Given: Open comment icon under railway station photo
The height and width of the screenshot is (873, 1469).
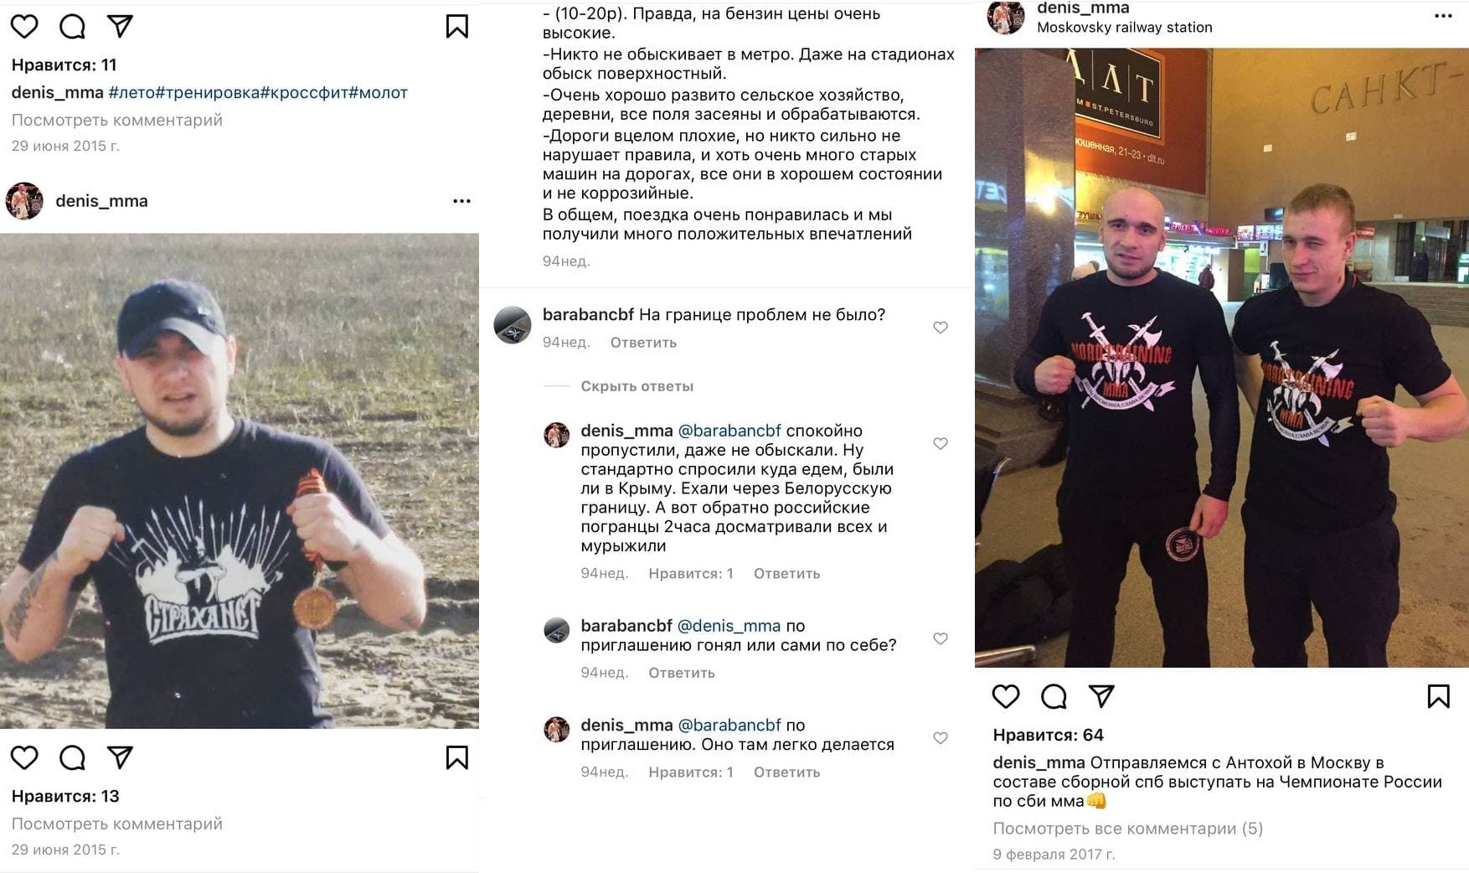Looking at the screenshot, I should [1054, 696].
